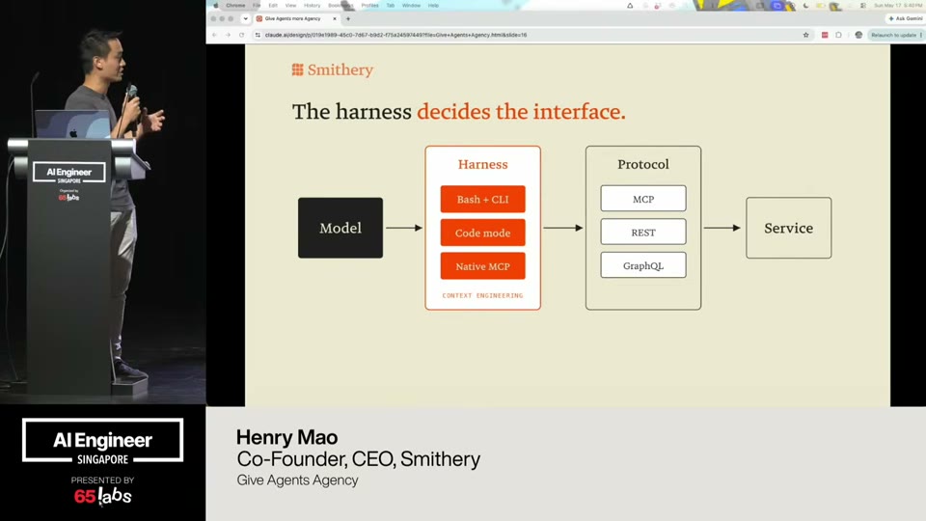926x521 pixels.
Task: Click the Model box in diagram
Action: pos(340,228)
